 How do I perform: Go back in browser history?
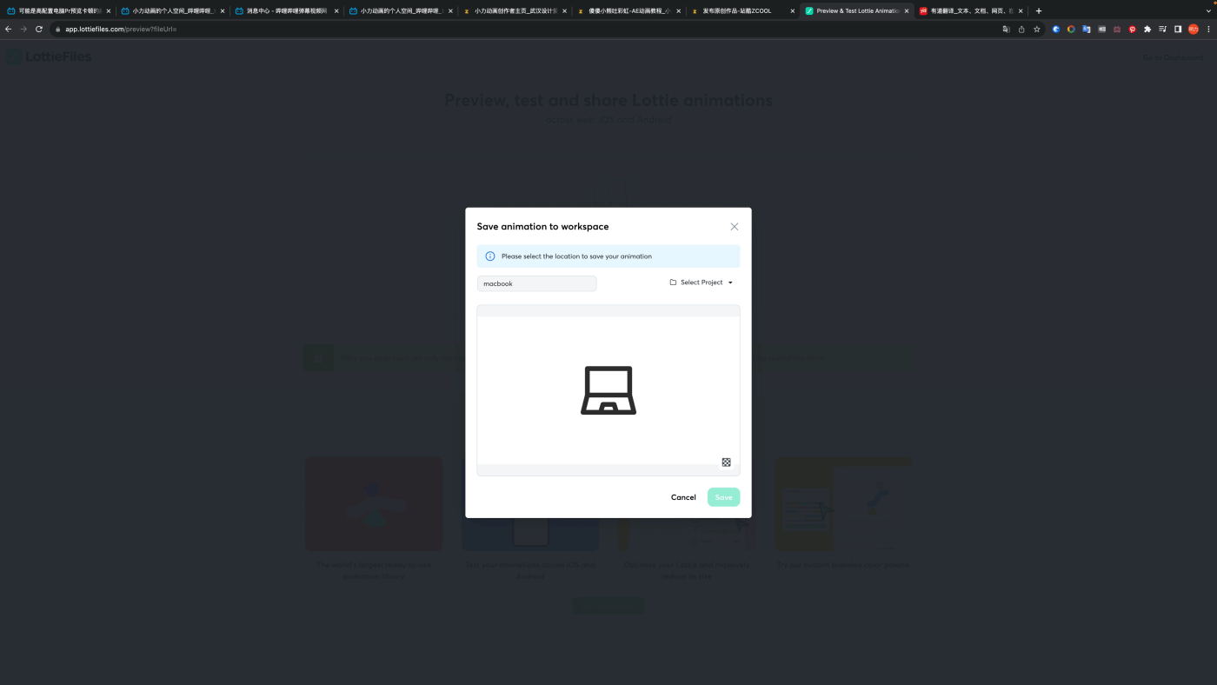pos(9,29)
